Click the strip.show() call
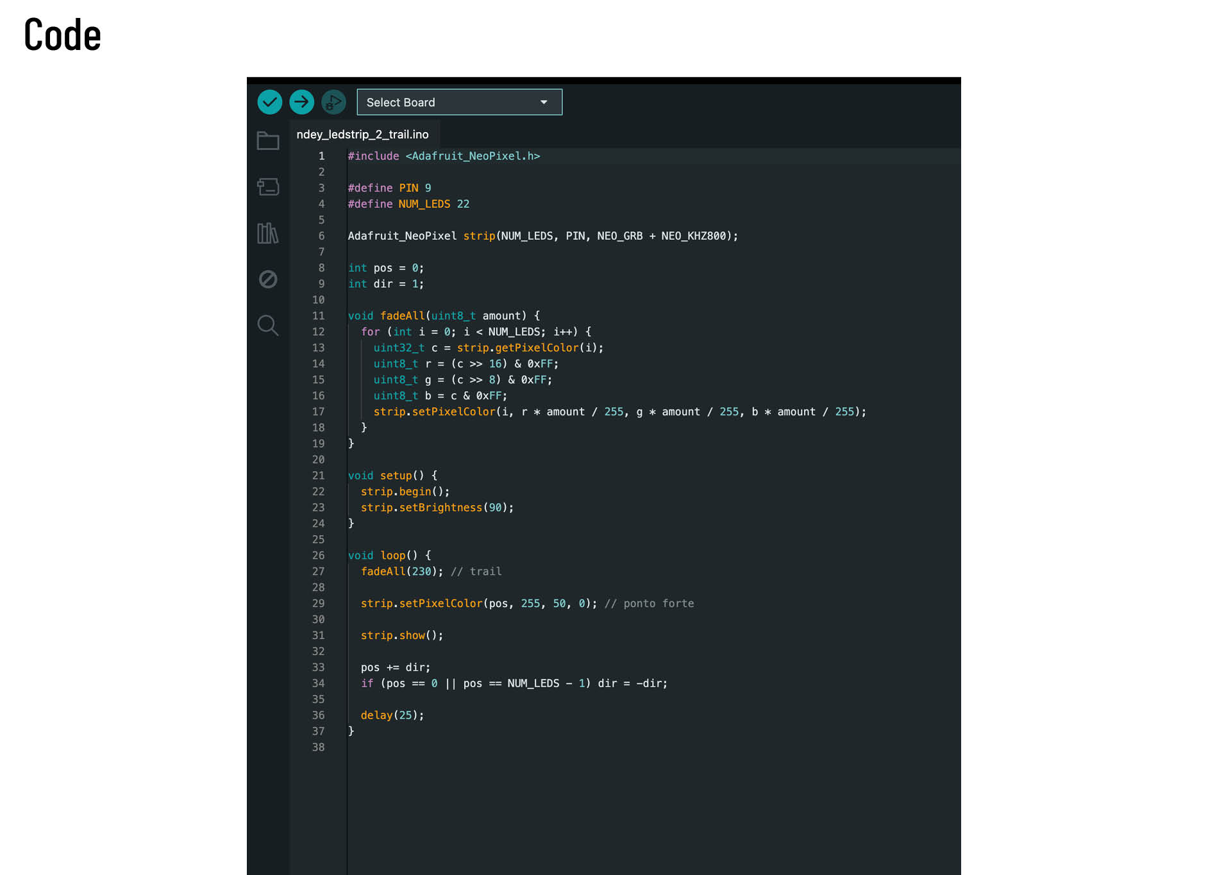 point(401,636)
